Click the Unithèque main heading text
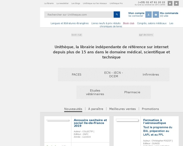The width and height of the screenshot is (183, 146). [111, 52]
